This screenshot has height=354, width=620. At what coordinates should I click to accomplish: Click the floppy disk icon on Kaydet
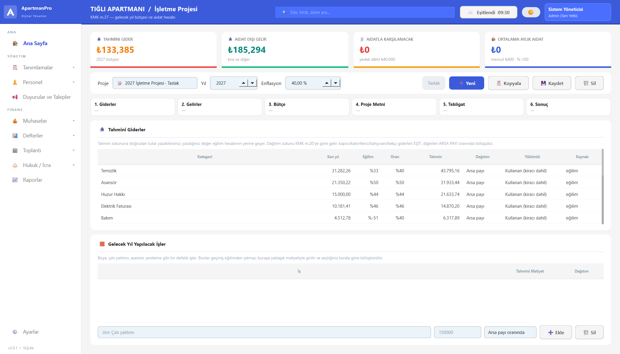click(544, 83)
